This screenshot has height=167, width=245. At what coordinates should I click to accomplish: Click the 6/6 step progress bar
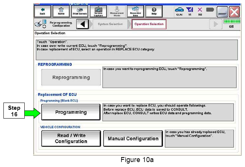pos(231,24)
